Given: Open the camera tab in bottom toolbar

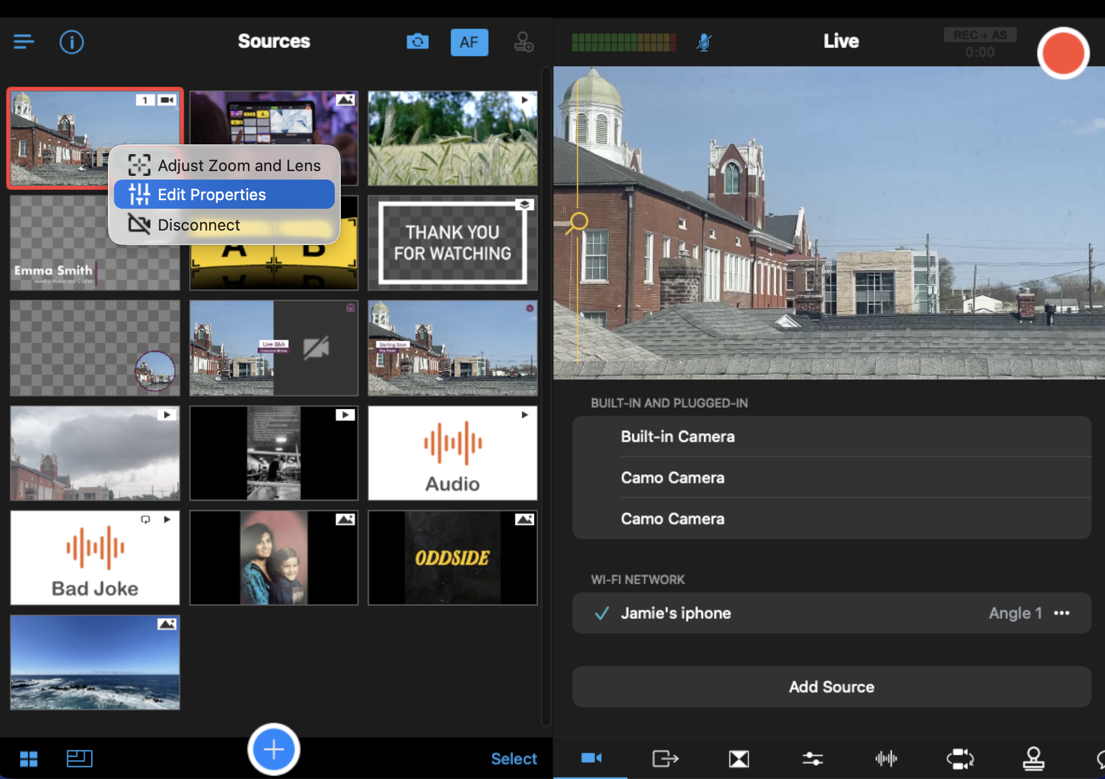Looking at the screenshot, I should point(591,758).
